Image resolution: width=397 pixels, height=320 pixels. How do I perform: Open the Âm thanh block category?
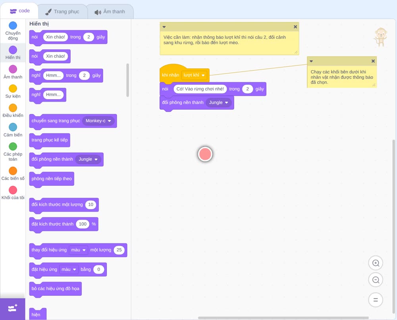coord(13,72)
